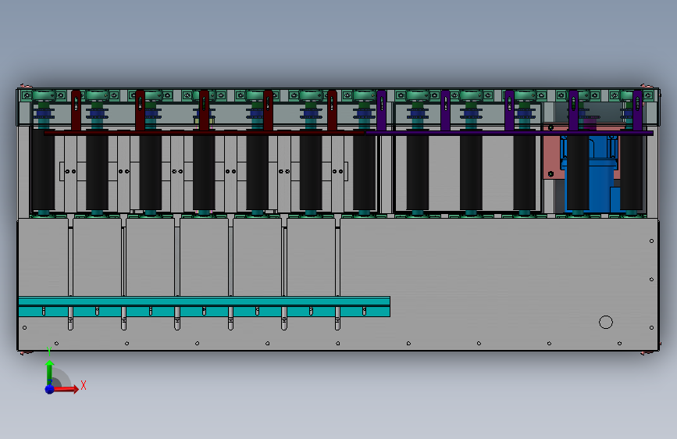Image resolution: width=677 pixels, height=439 pixels.
Task: Select the pink motor mounting plate
Action: (x=552, y=152)
